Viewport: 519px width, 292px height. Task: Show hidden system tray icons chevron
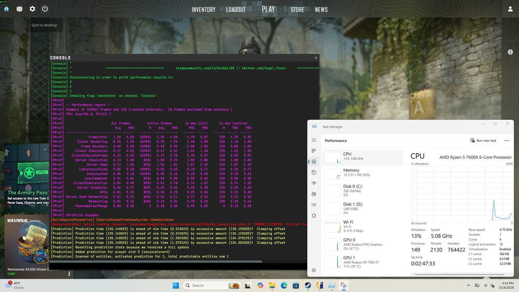click(x=468, y=285)
